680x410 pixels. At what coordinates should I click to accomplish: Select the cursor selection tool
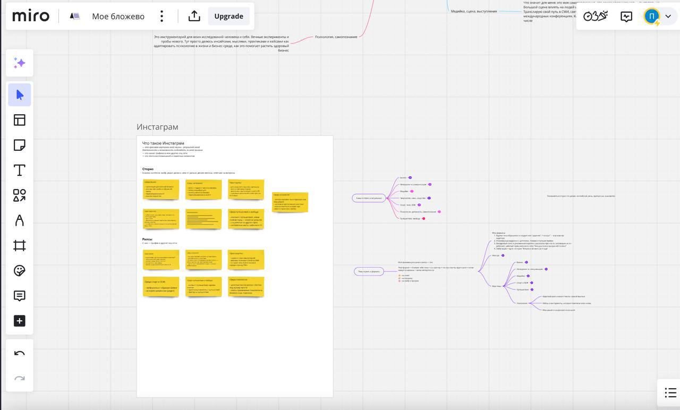[x=20, y=95]
